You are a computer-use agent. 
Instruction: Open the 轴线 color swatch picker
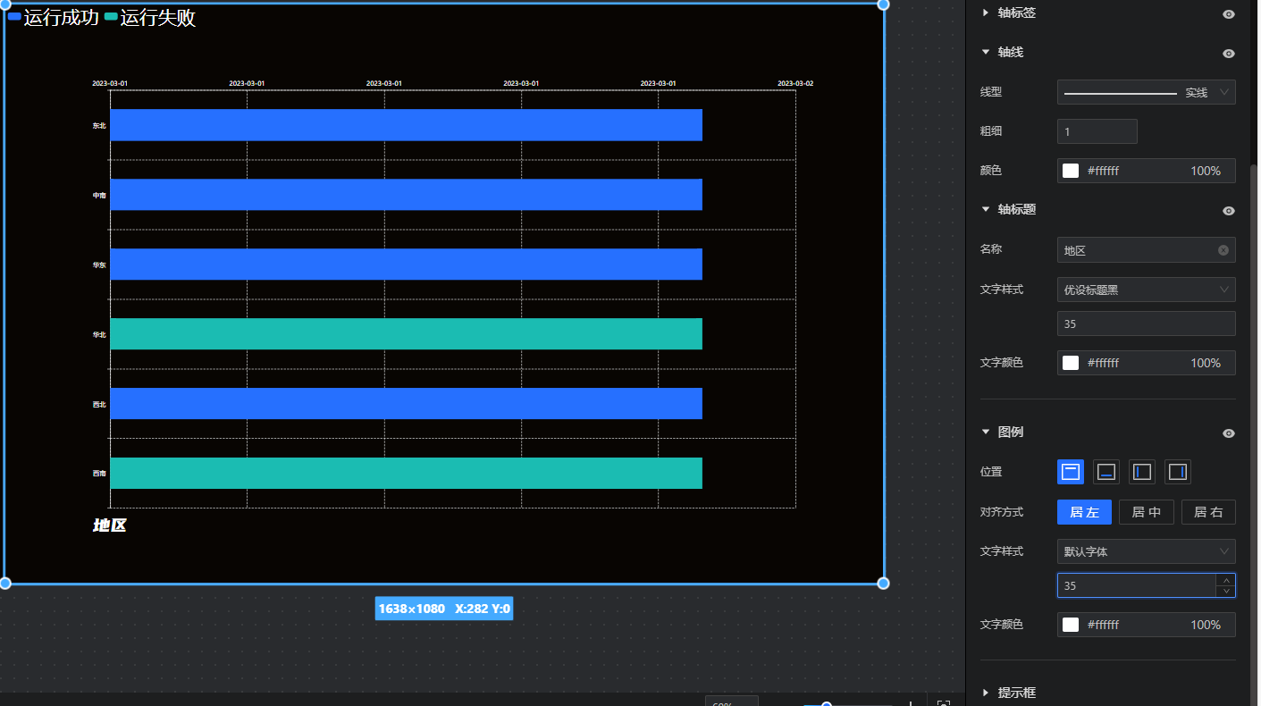[1071, 171]
